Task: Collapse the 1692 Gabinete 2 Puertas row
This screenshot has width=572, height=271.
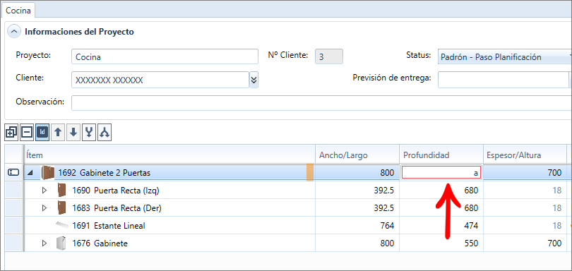Action: click(31, 173)
